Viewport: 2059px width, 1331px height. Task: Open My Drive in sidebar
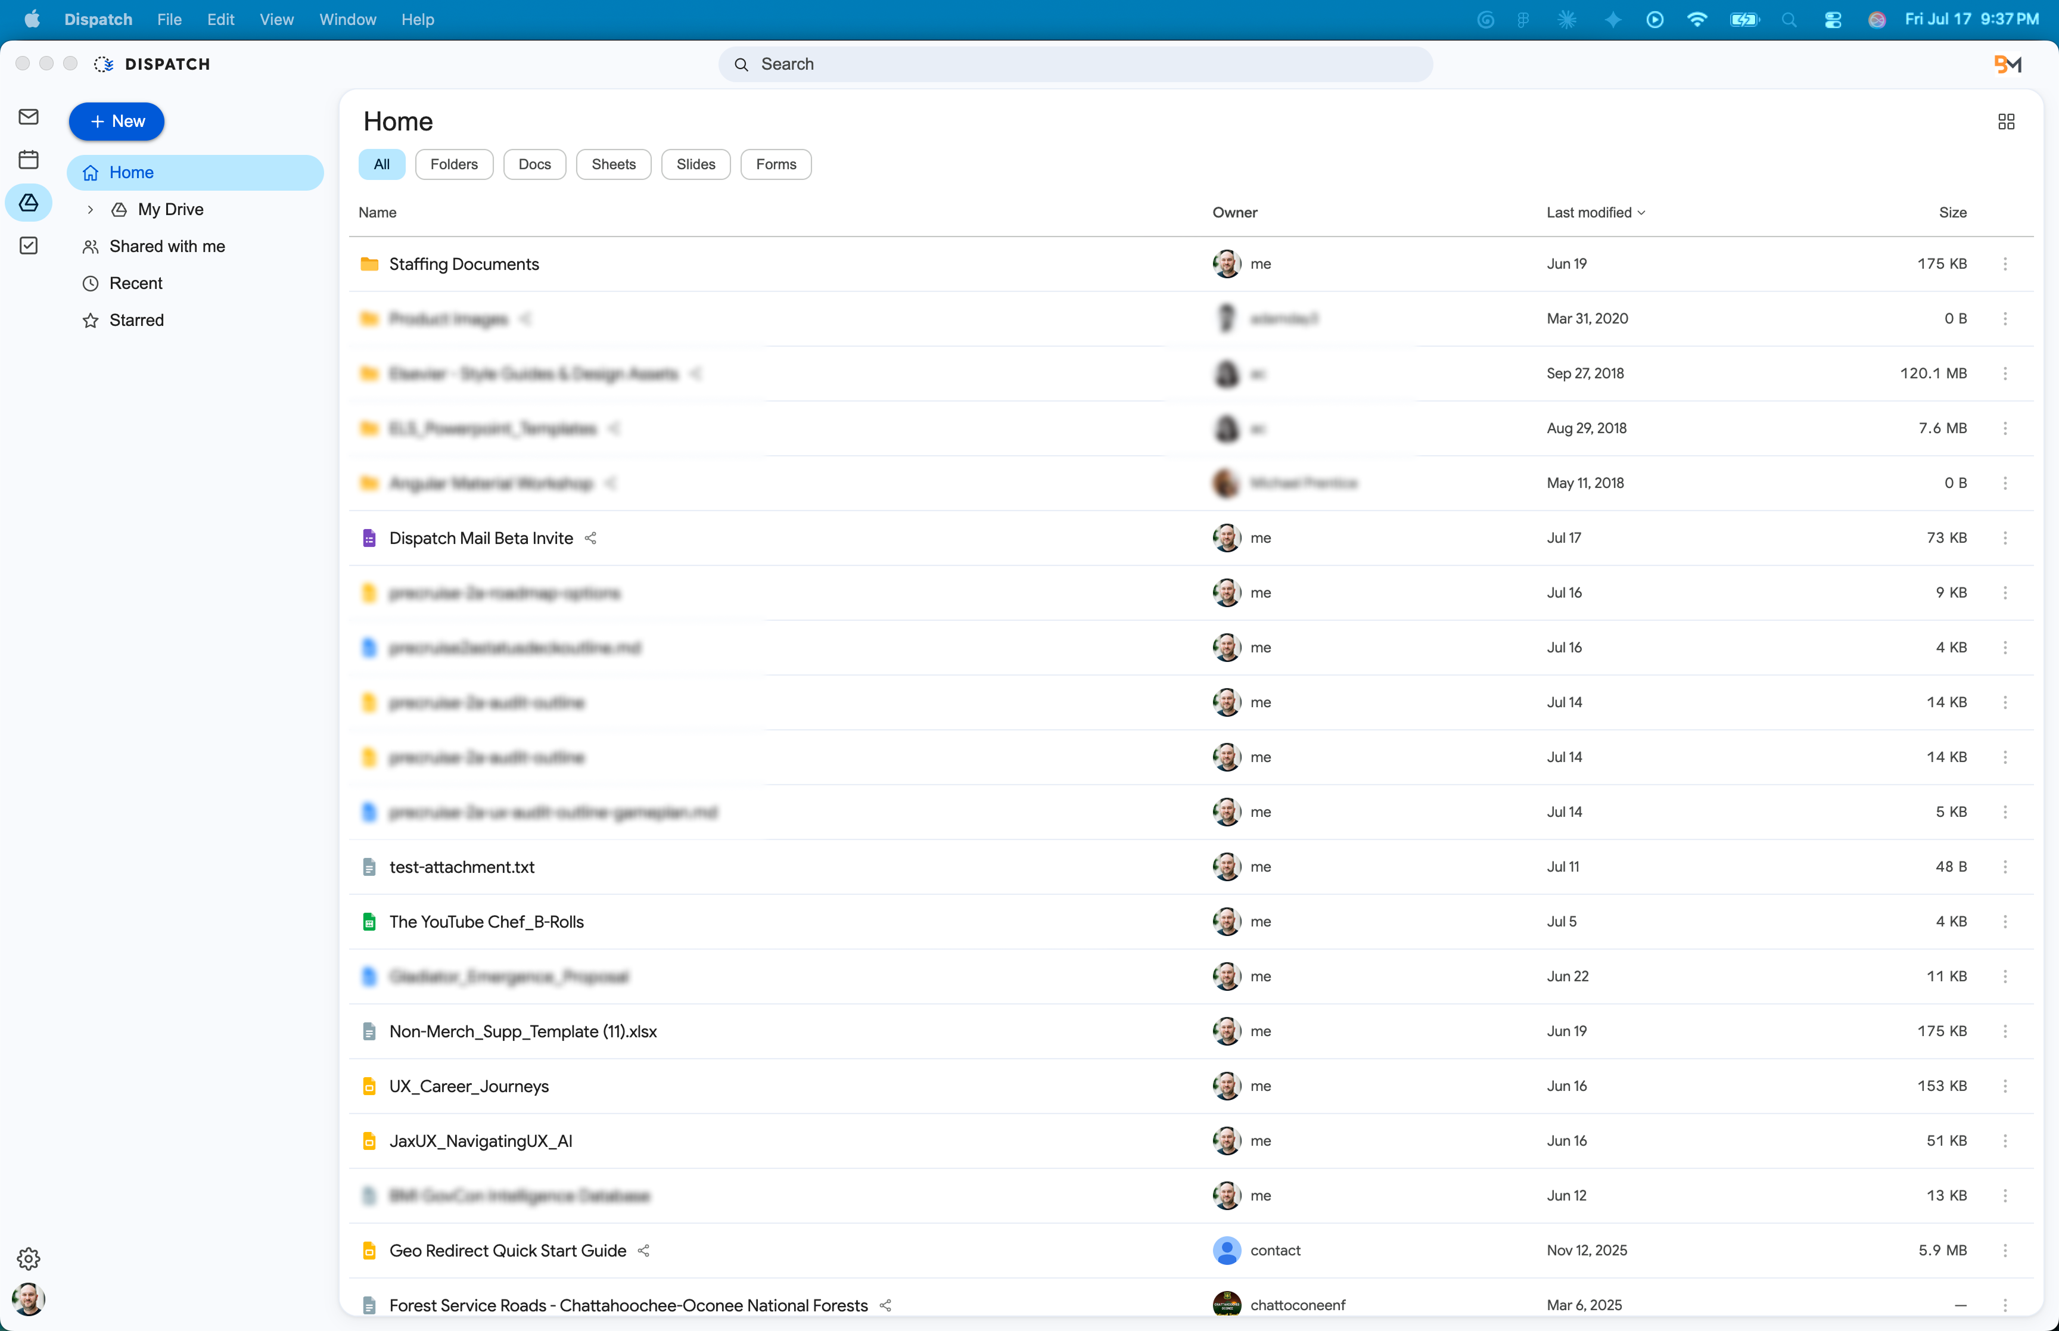(170, 209)
